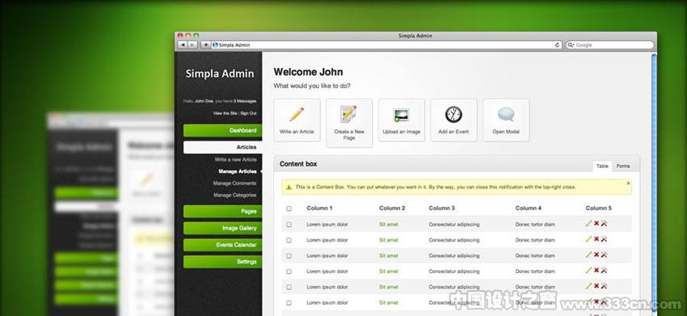The height and width of the screenshot is (316, 687).
Task: Switch to the Table tab
Action: coord(602,166)
